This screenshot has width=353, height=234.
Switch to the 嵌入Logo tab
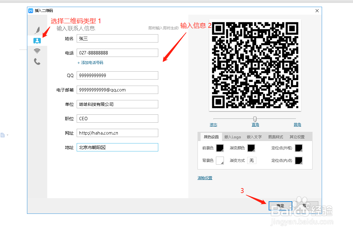232,137
